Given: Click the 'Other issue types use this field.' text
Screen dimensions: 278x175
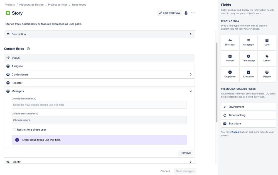Looking at the screenshot, I should (41, 140).
